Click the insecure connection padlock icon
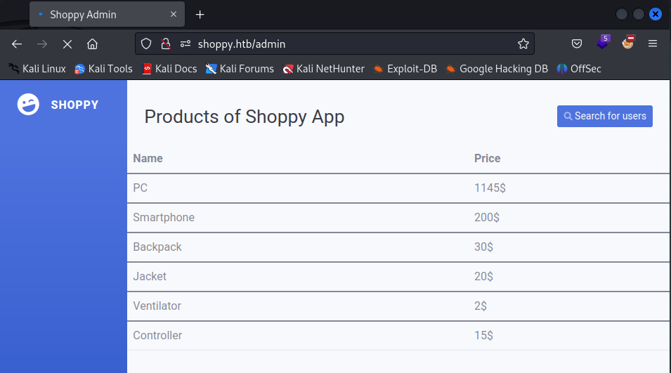Viewport: 671px width, 373px height. pyautogui.click(x=166, y=44)
